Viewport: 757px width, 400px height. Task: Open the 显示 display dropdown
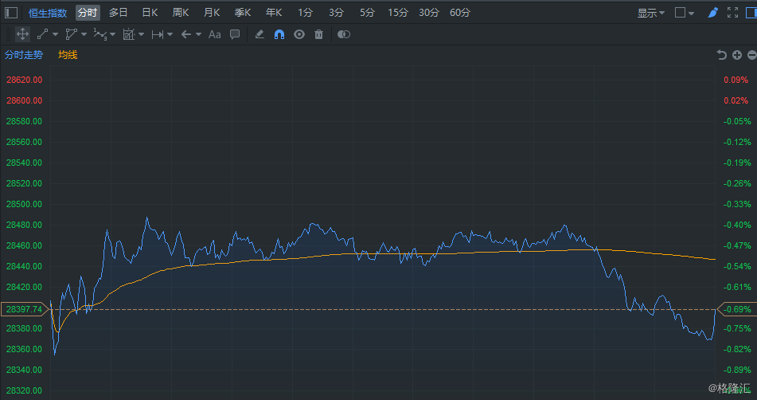tap(651, 13)
